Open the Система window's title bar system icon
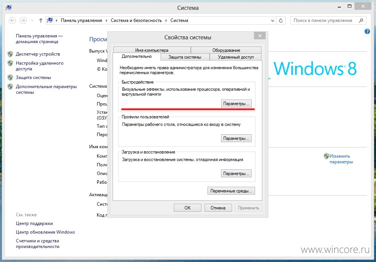 tap(9, 8)
